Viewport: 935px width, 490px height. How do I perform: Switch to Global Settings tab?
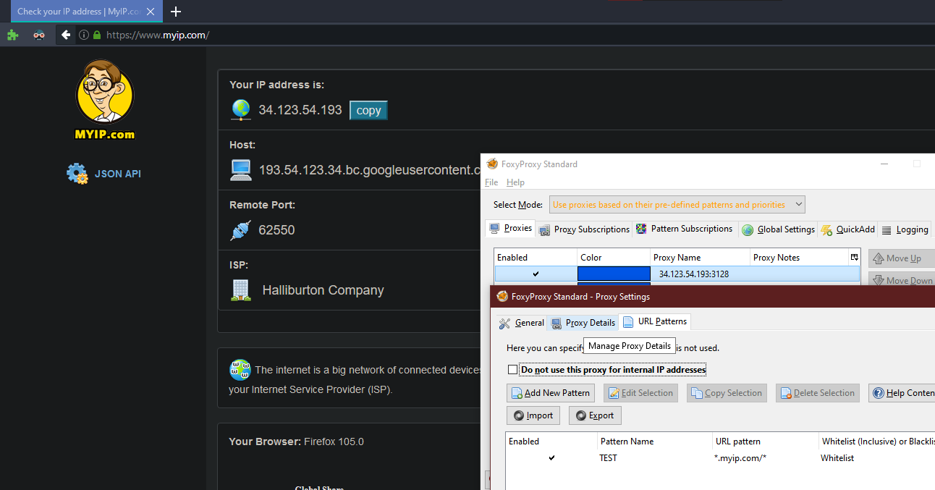pos(779,229)
